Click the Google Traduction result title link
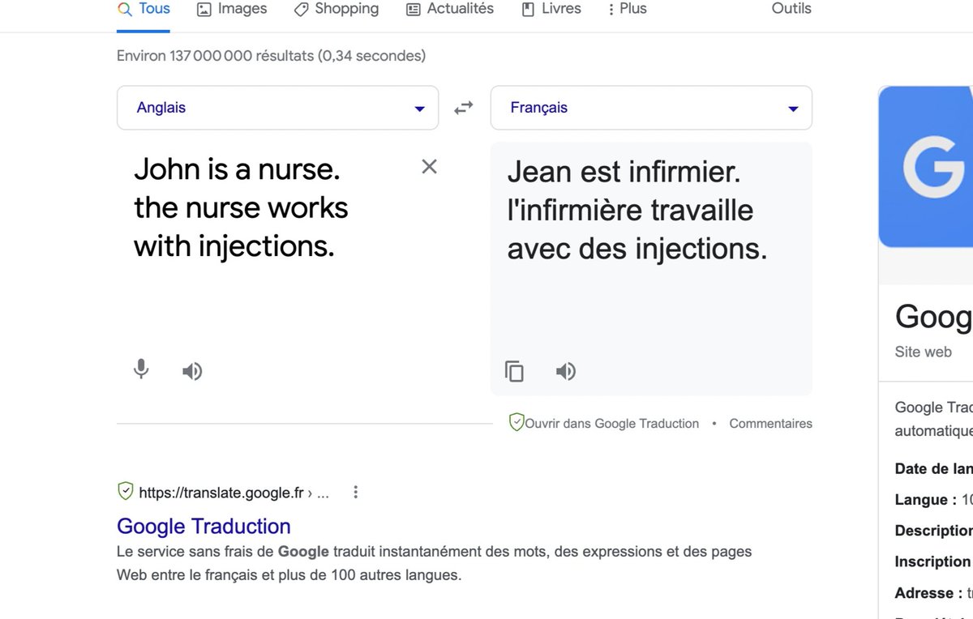973x619 pixels. (x=204, y=526)
